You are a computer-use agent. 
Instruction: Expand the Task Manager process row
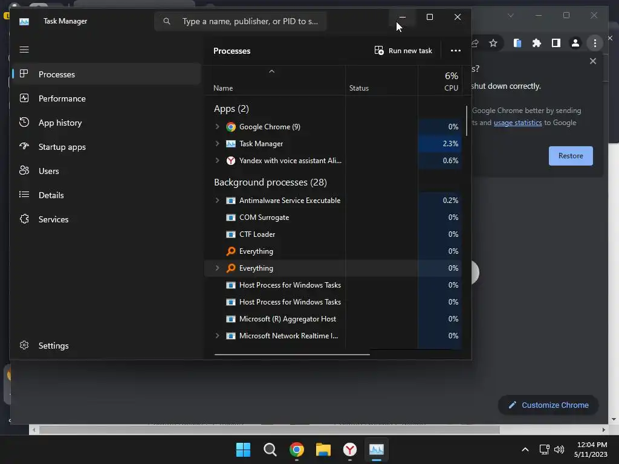click(x=217, y=144)
